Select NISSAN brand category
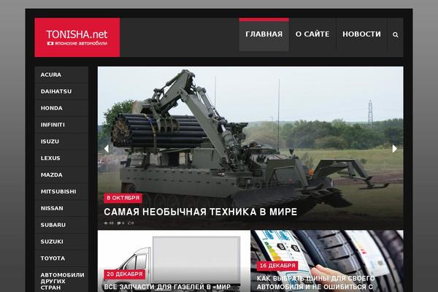The width and height of the screenshot is (438, 292). tap(61, 208)
